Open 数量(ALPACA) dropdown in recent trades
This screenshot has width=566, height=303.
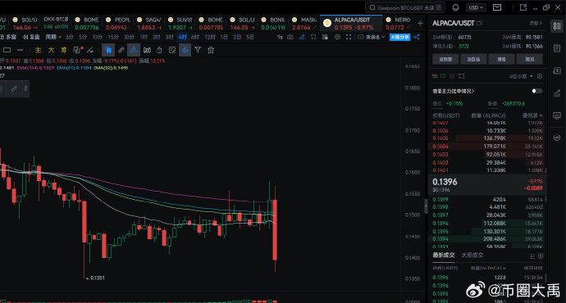(x=488, y=269)
